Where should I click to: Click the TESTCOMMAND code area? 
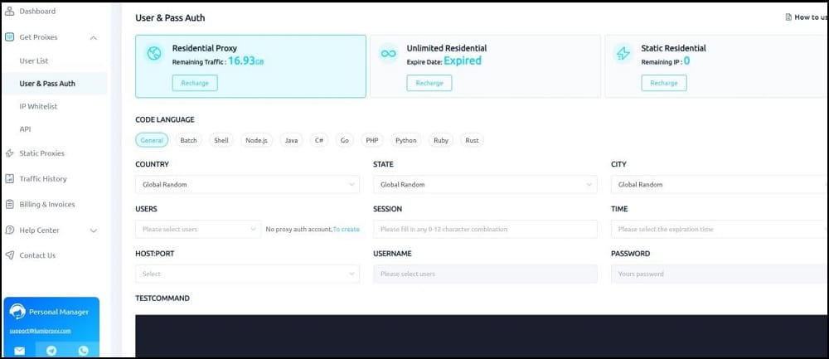click(x=482, y=337)
